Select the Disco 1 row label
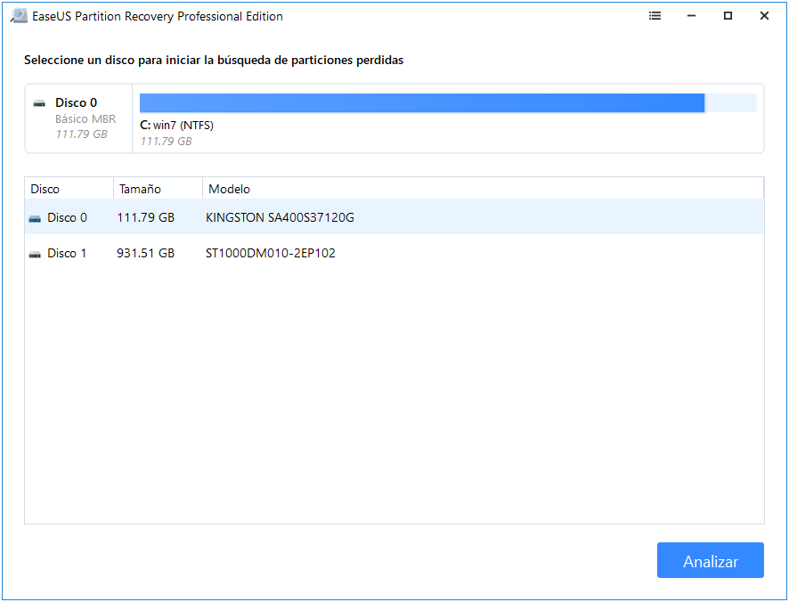Screen dimensions: 789x602 (x=67, y=253)
